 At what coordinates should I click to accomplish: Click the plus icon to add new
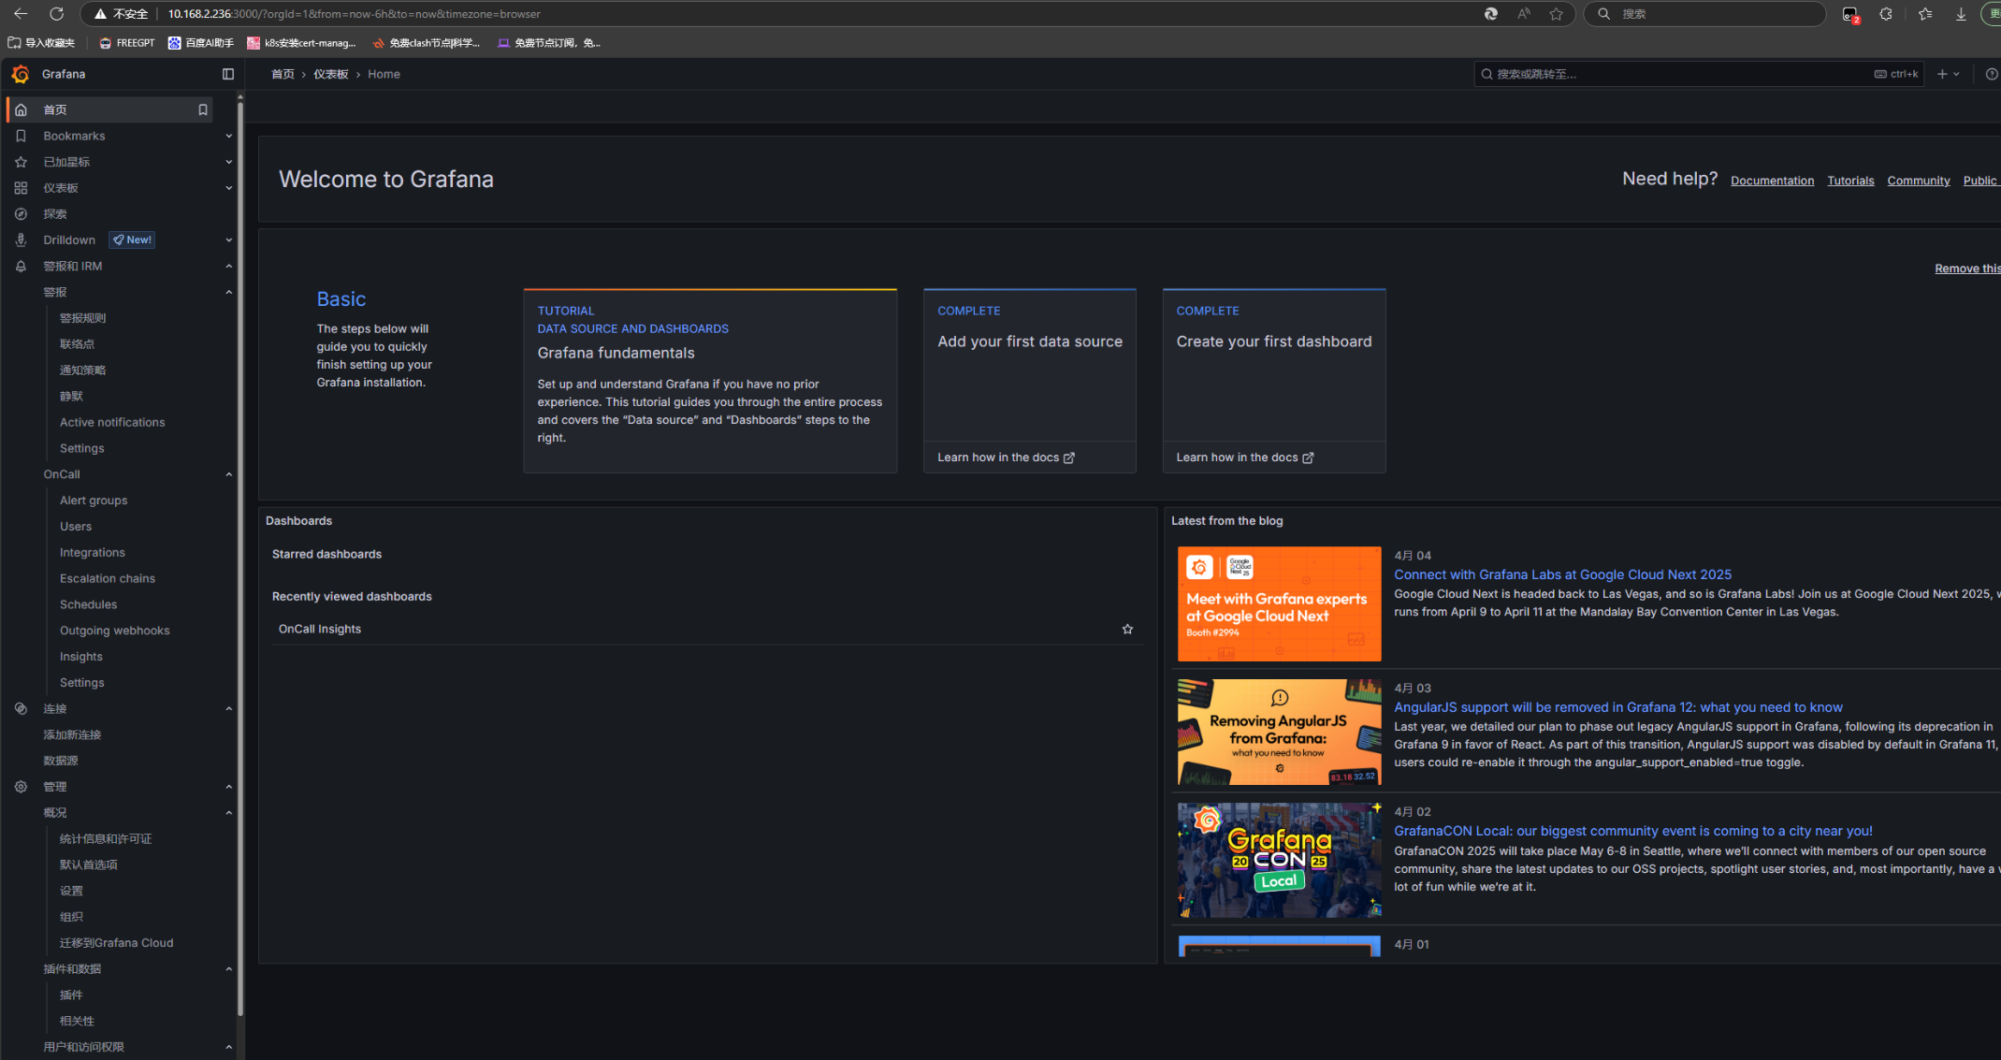1942,74
